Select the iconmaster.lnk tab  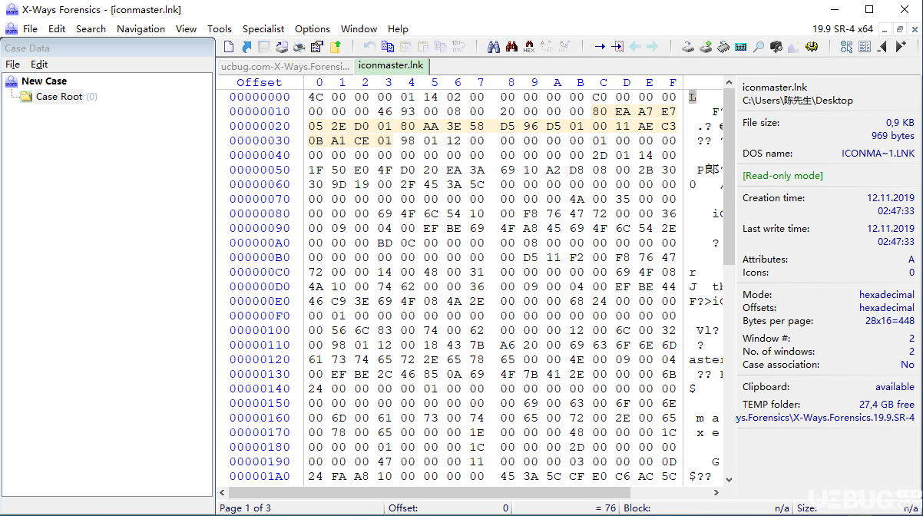click(391, 65)
